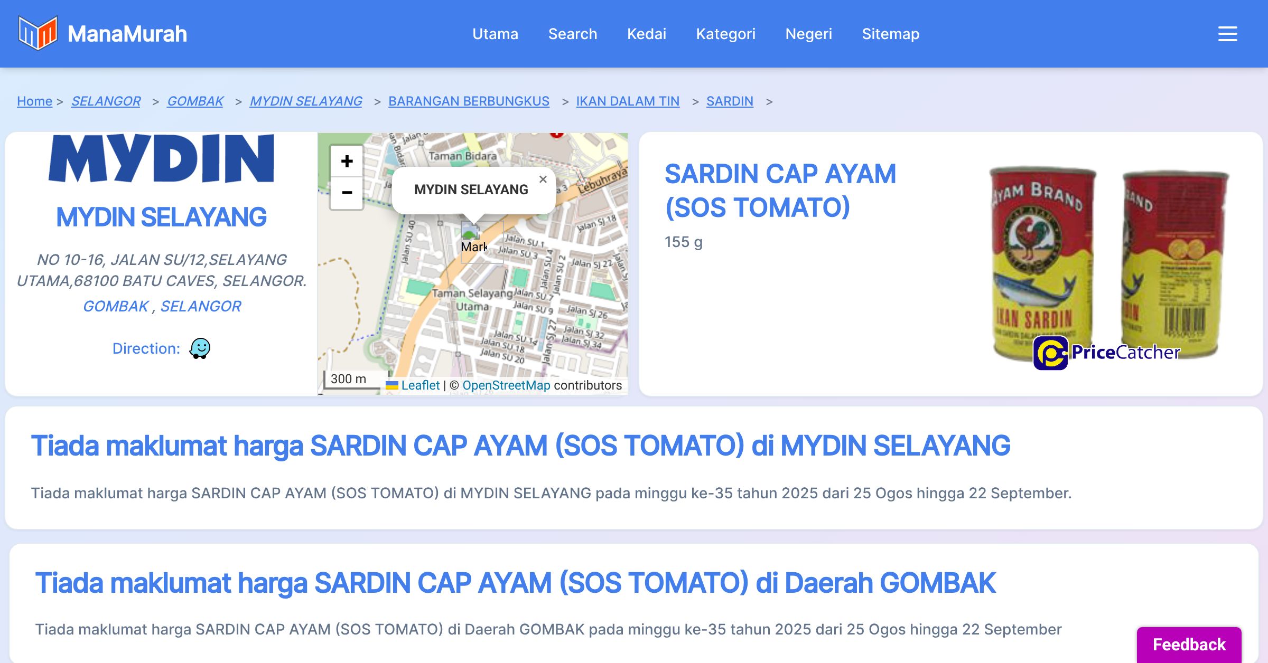This screenshot has width=1268, height=663.
Task: Open SARDIN breadcrumb link
Action: pos(730,101)
